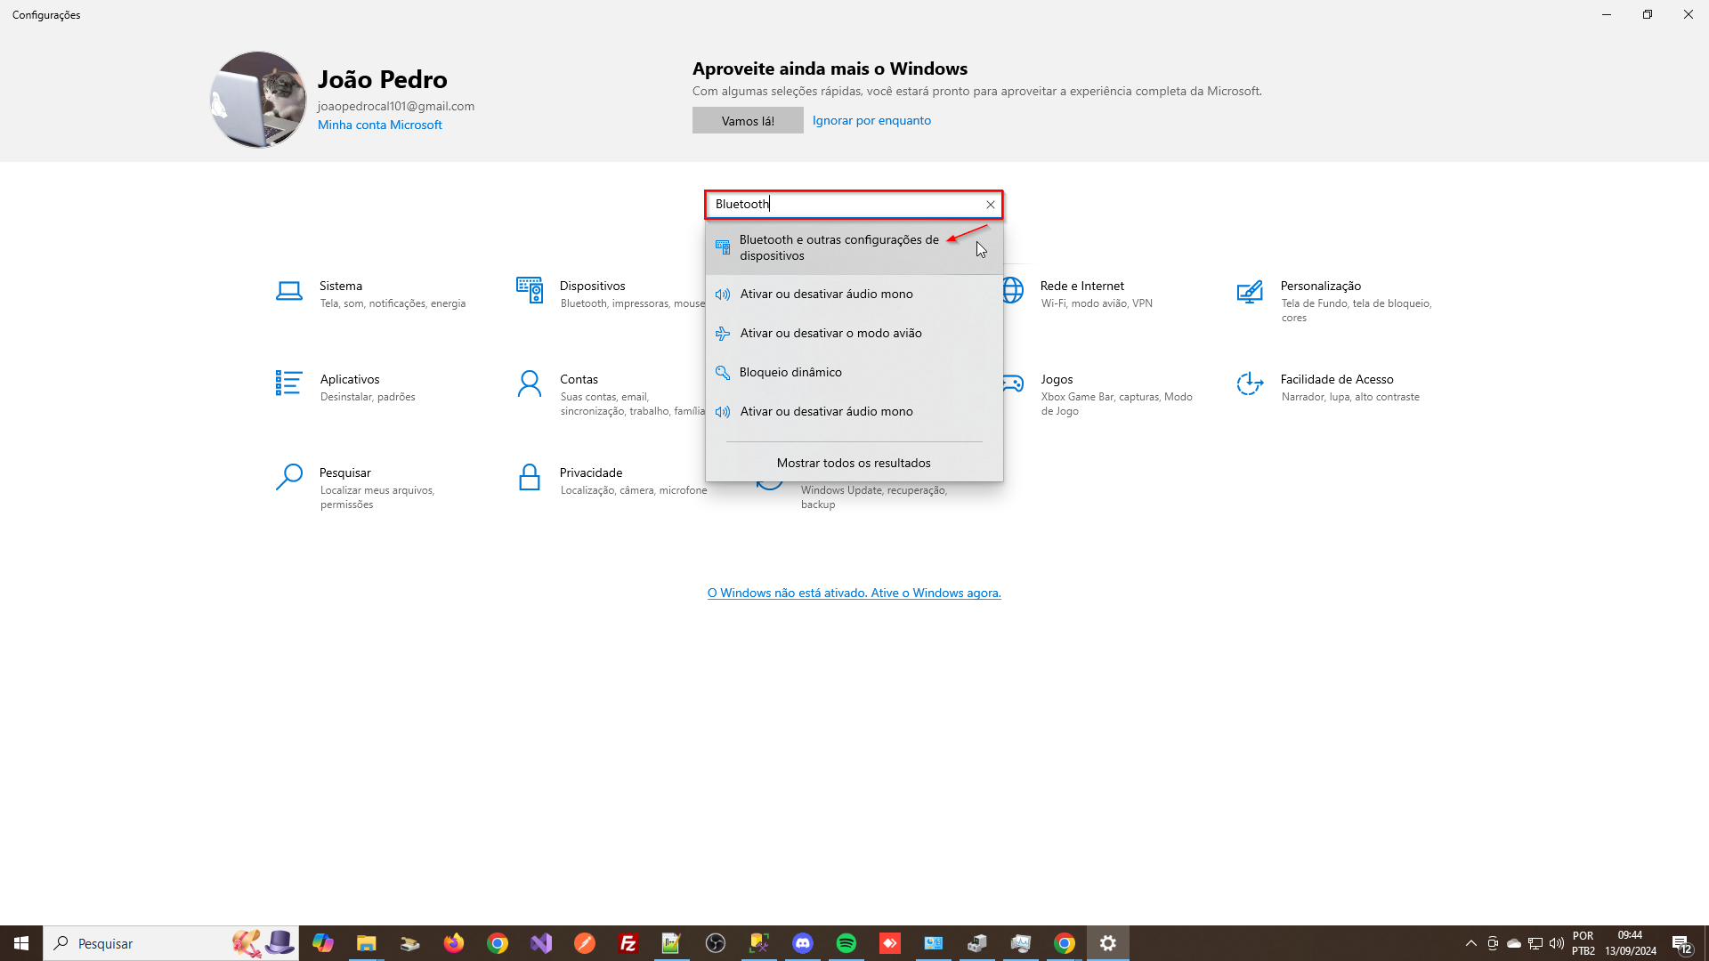The height and width of the screenshot is (961, 1709).
Task: Open the clock showing 09:44
Action: coord(1631,943)
